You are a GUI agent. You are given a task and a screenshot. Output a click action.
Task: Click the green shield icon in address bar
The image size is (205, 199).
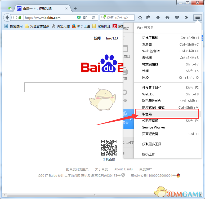click(79, 17)
